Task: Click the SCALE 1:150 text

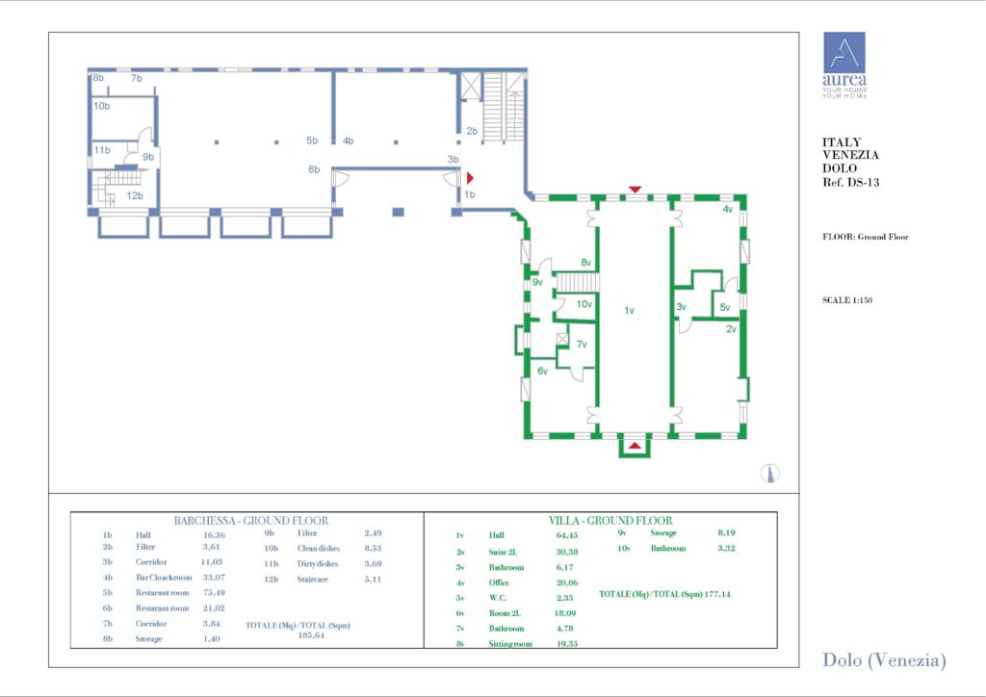Action: pyautogui.click(x=847, y=299)
